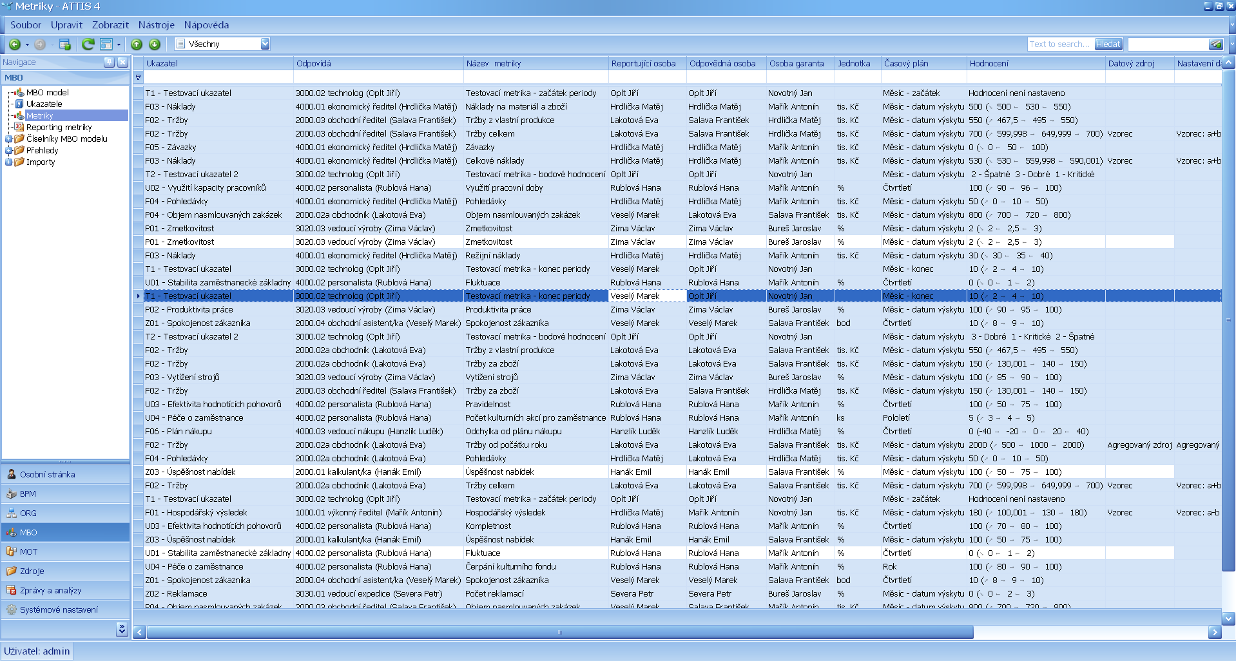Click the Hledat search button
This screenshot has height=661, width=1236.
pos(1108,44)
